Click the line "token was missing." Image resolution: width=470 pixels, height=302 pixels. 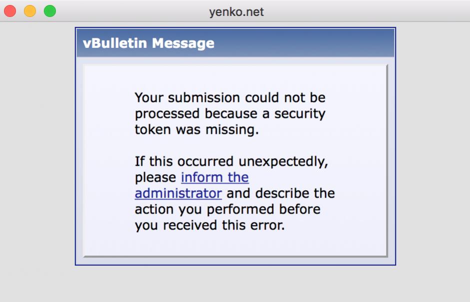coord(197,130)
